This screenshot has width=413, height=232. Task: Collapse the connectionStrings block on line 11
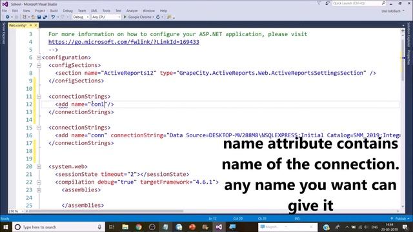click(39, 97)
